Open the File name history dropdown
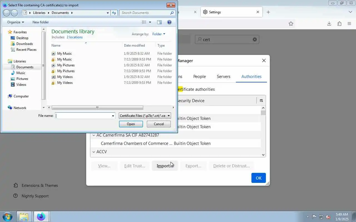Screen dimensions: 356x222 [113, 116]
